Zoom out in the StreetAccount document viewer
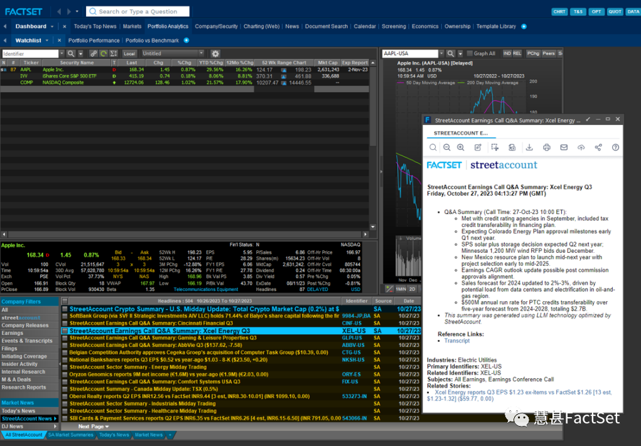This screenshot has width=641, height=446. [447, 147]
